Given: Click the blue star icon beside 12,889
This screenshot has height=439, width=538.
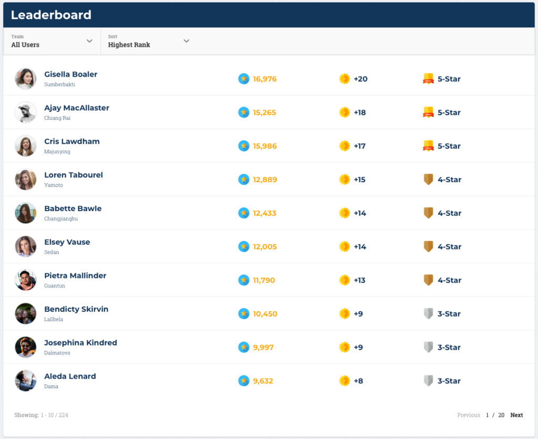Looking at the screenshot, I should pyautogui.click(x=244, y=180).
